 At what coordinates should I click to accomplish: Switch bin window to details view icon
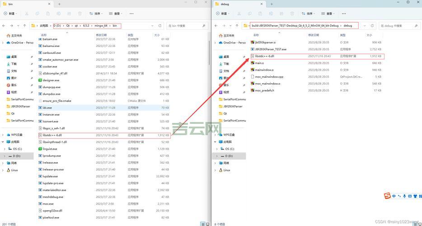(x=202, y=224)
